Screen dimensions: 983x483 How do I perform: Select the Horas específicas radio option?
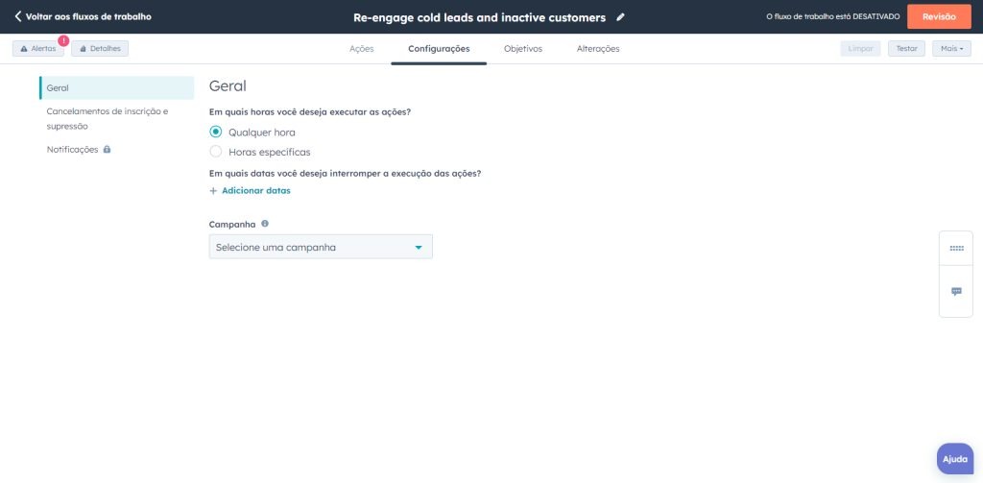point(216,151)
